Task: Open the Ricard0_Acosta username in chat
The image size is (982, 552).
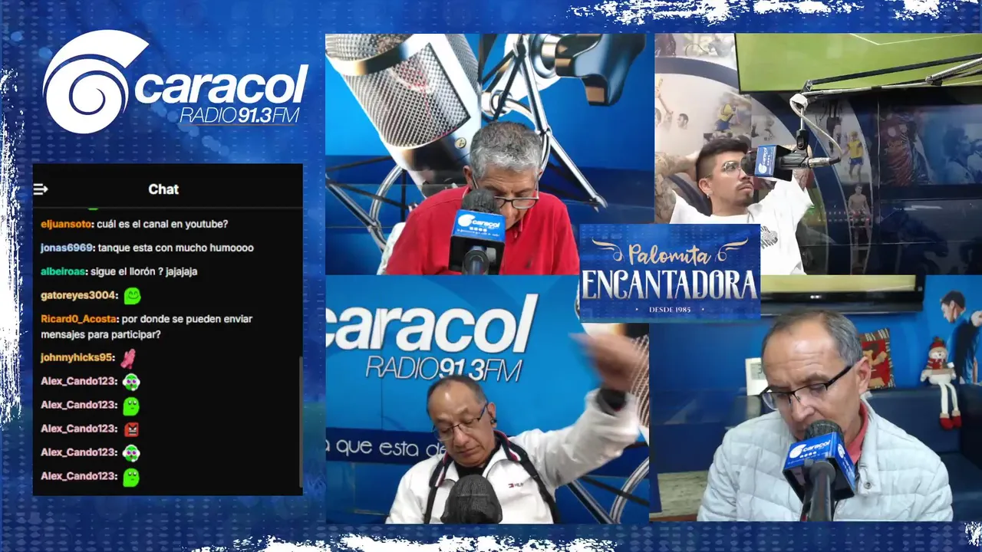Action: click(79, 319)
